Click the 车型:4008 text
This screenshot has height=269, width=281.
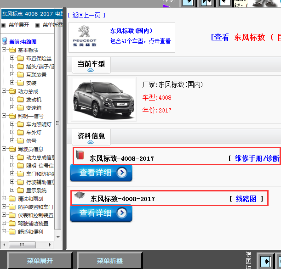(157, 98)
